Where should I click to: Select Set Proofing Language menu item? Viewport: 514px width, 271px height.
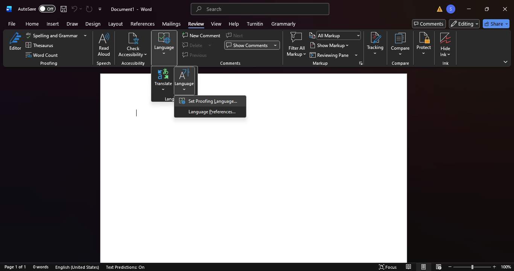(x=210, y=101)
